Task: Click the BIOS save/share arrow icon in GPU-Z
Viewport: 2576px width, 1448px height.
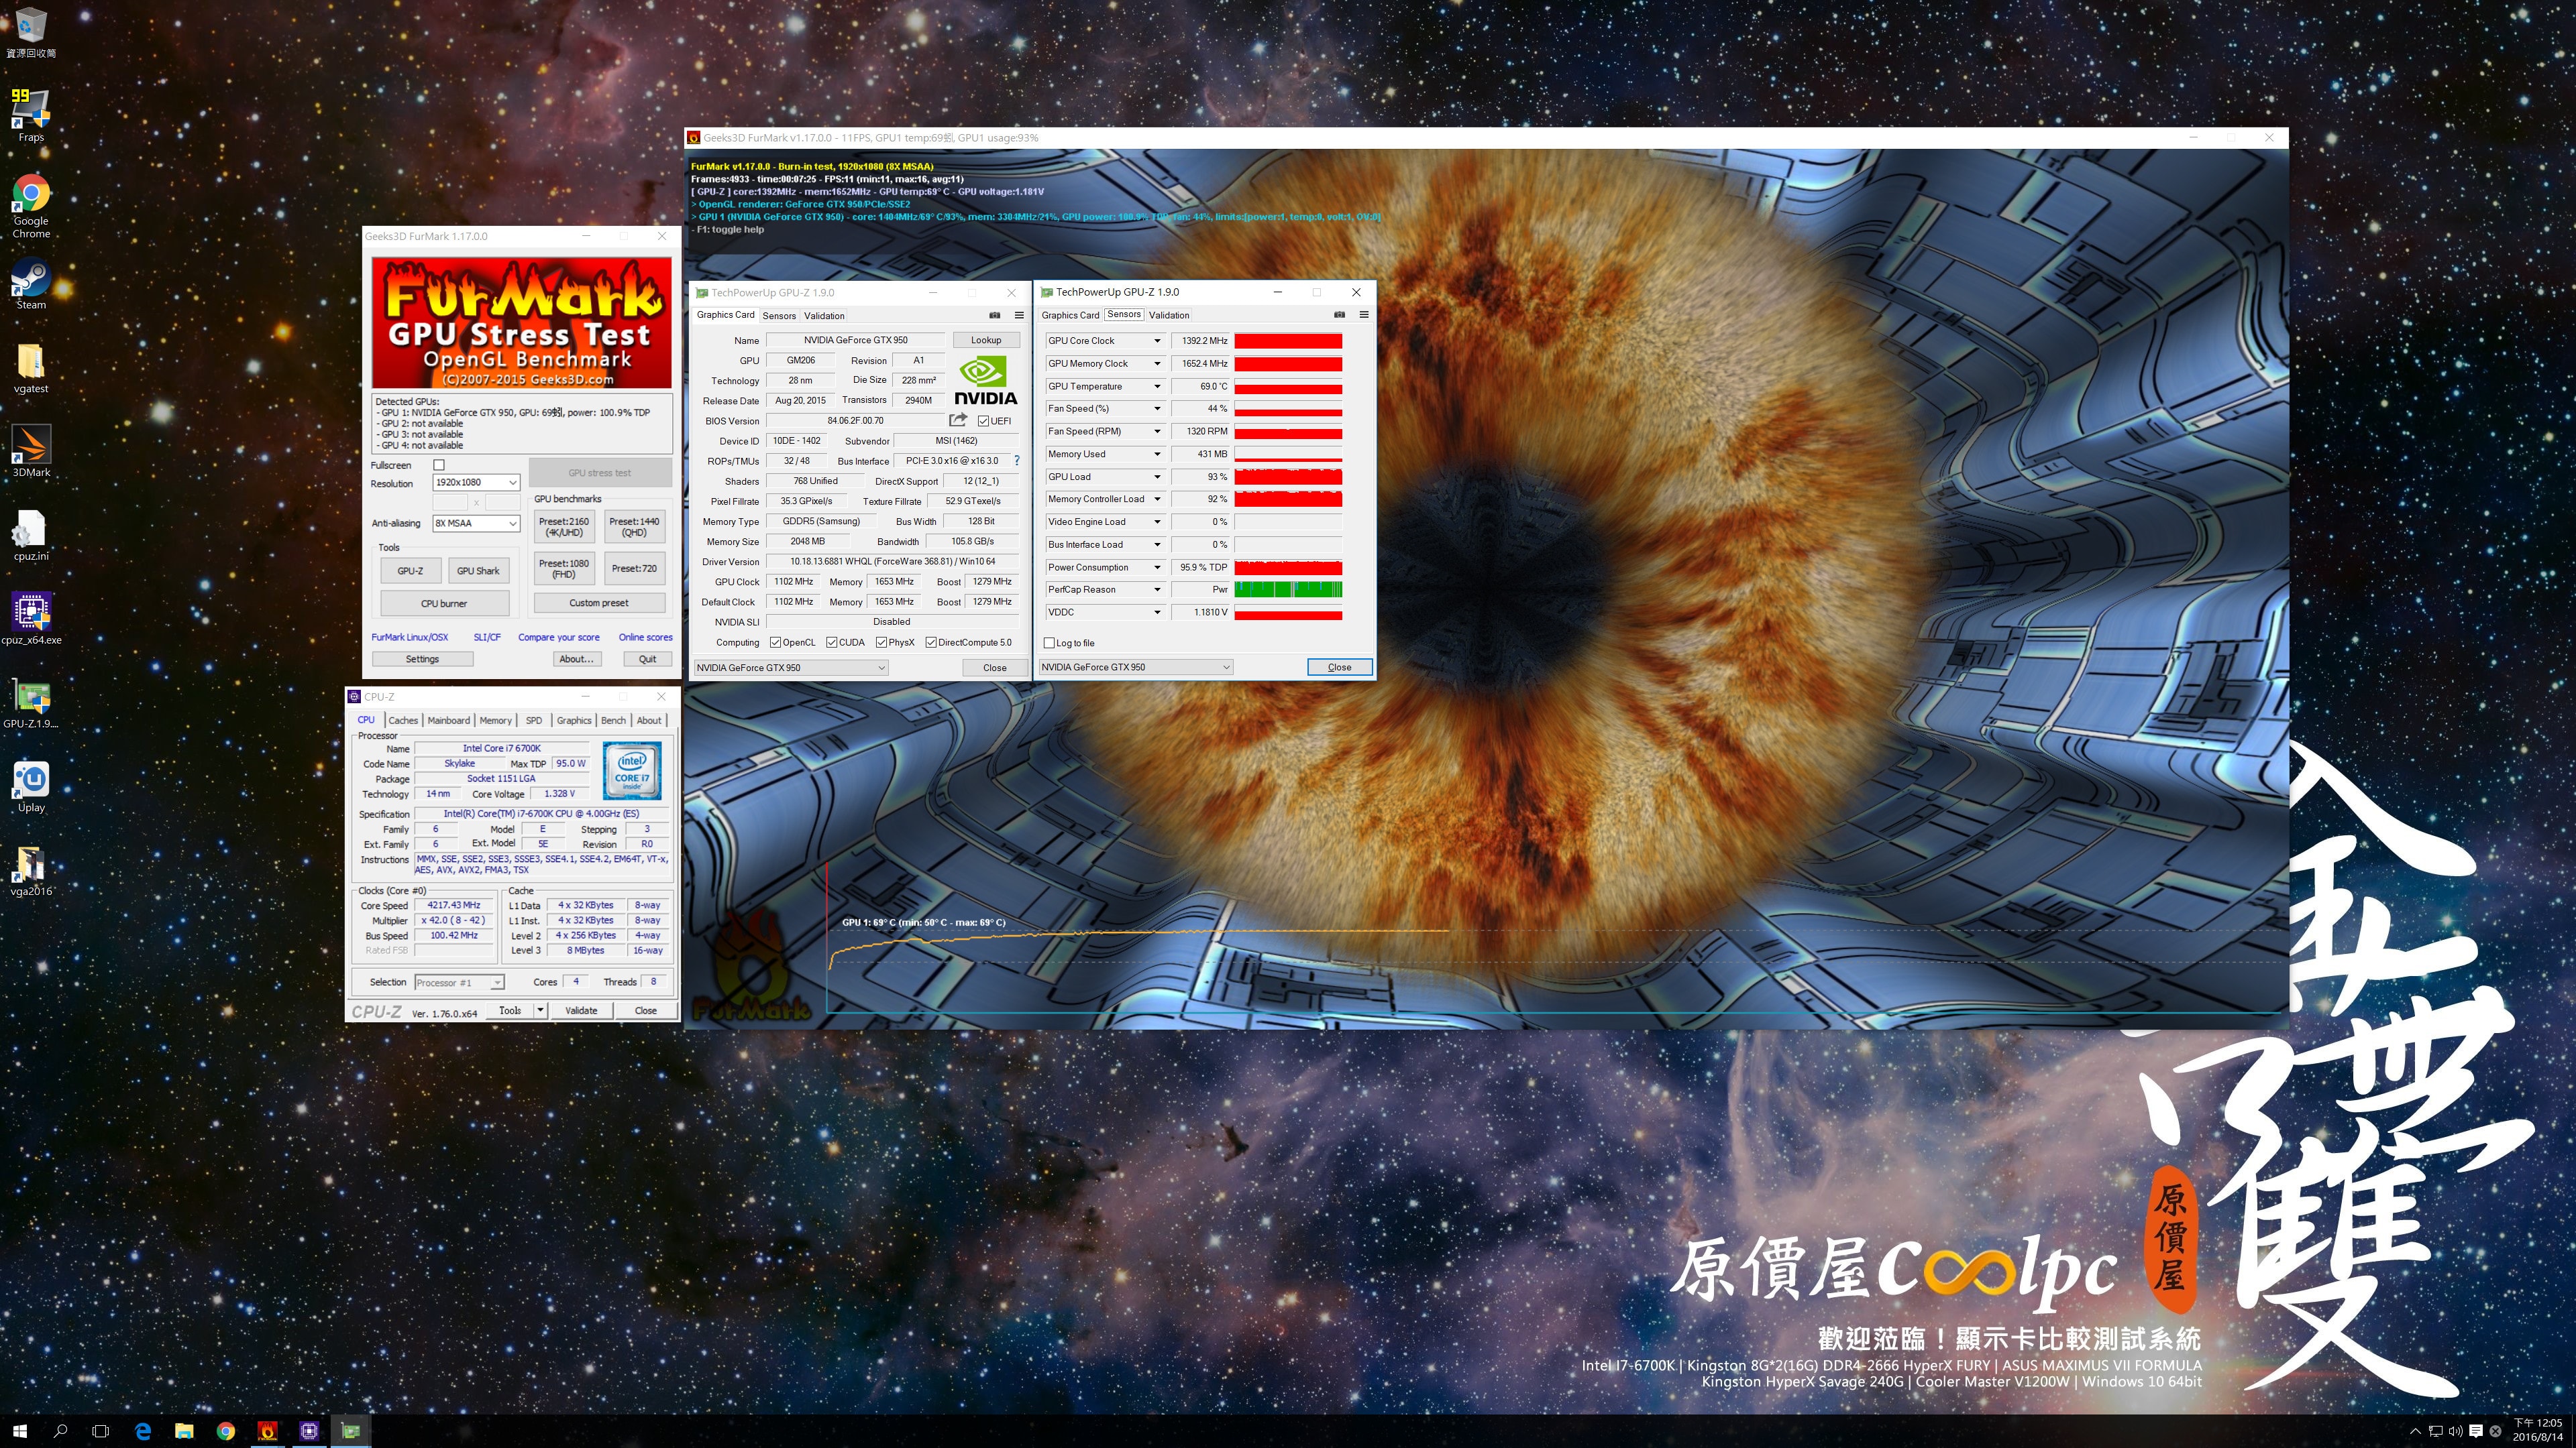Action: (x=958, y=420)
